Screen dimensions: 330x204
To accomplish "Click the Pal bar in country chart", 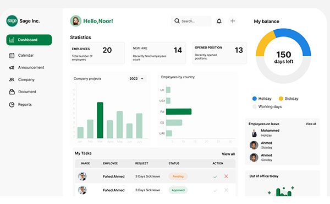I will click(179, 111).
